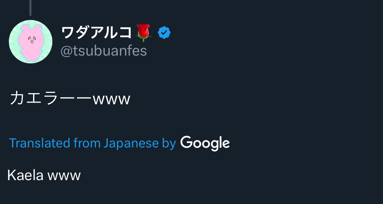Open the ワダアルコ display name
Screen dimensions: 383x204
coord(97,32)
